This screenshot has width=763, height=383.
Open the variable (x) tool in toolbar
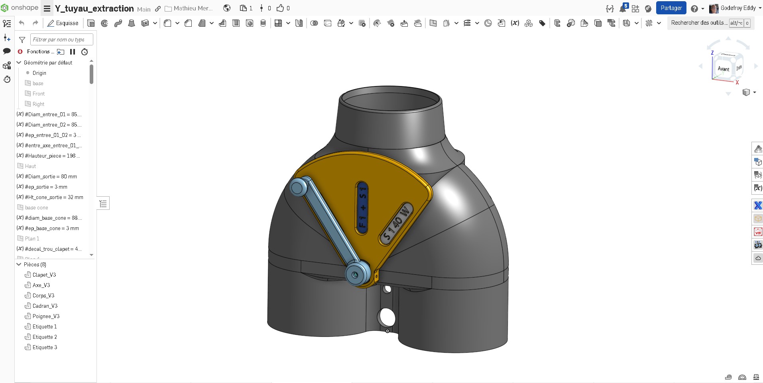click(x=515, y=23)
